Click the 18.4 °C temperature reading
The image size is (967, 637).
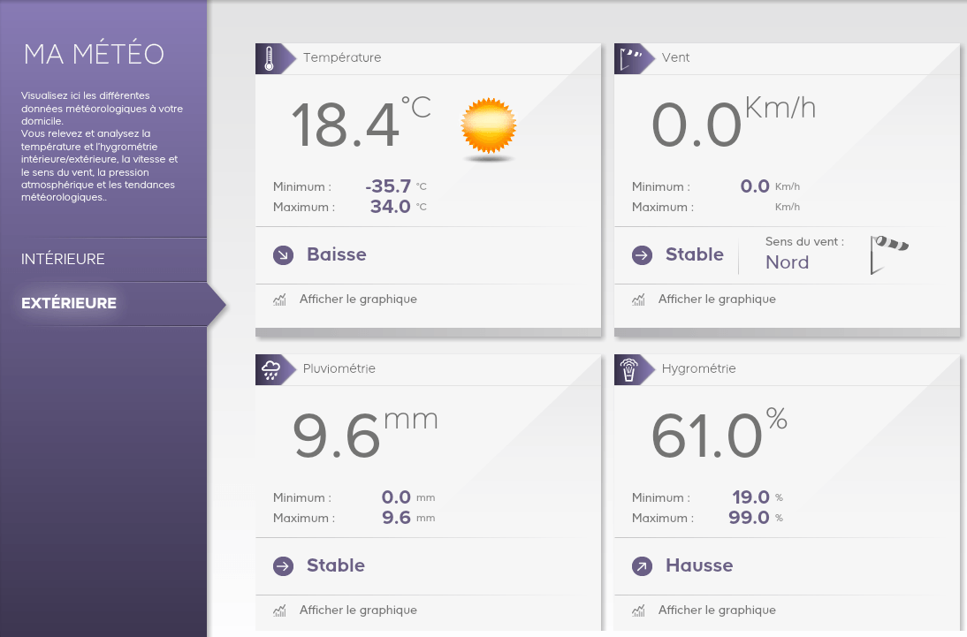coord(361,123)
